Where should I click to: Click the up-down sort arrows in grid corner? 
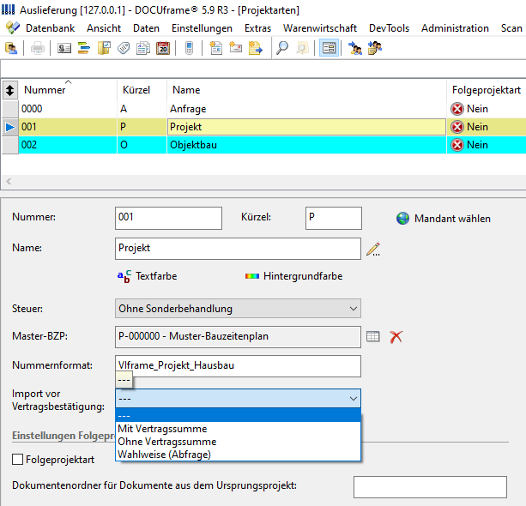point(10,90)
